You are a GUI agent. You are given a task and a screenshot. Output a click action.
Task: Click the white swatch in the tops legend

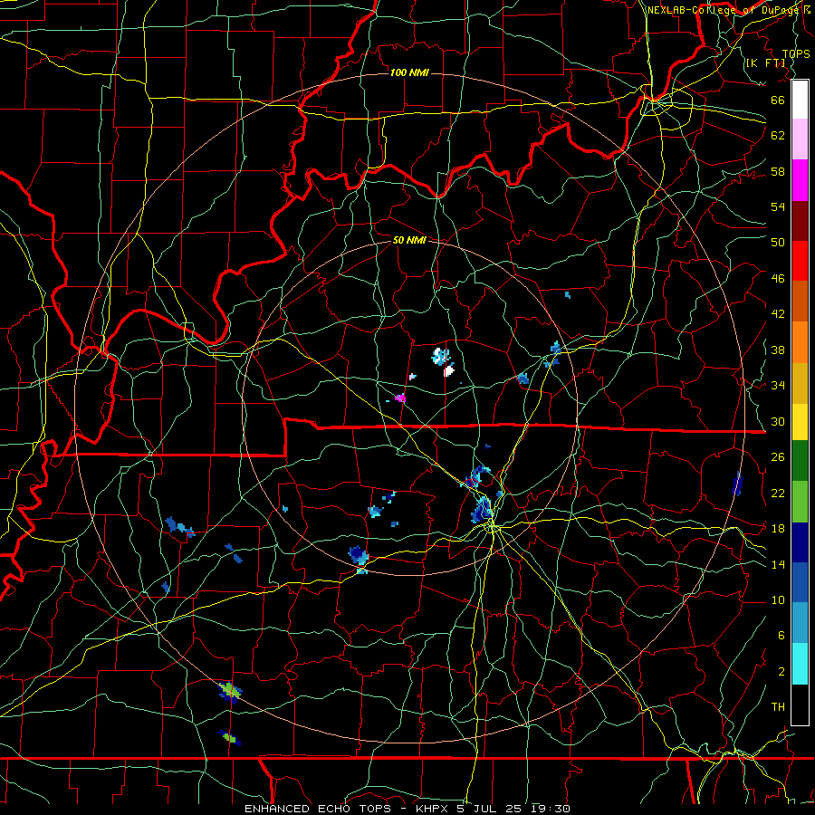800,100
